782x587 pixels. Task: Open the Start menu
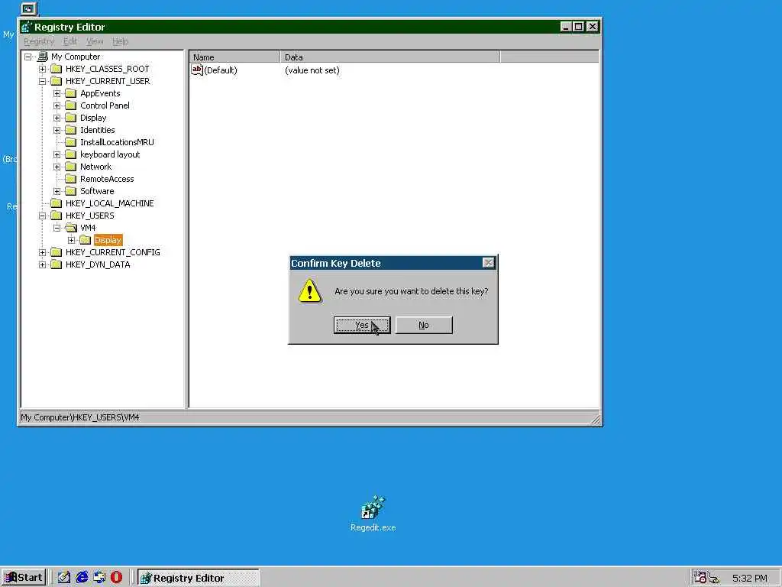tap(24, 578)
